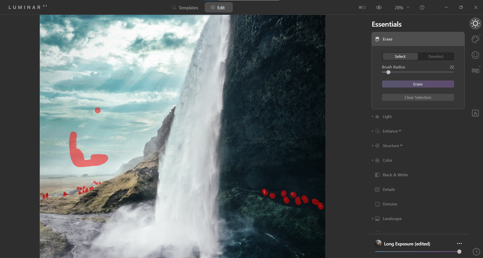Click the Long Exposure amount slider handle

459,251
